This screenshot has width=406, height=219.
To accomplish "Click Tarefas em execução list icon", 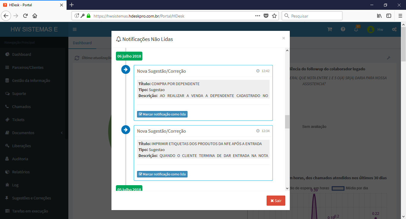I will (7, 211).
